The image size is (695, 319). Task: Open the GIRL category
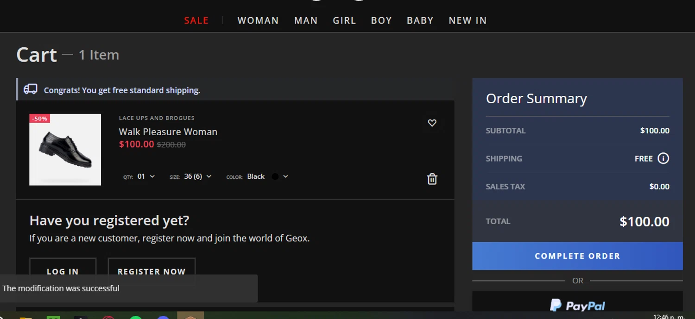coord(344,20)
